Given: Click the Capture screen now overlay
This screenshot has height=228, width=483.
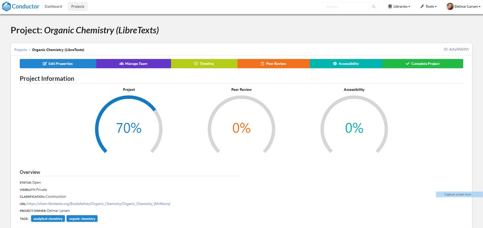Looking at the screenshot, I should (x=459, y=195).
